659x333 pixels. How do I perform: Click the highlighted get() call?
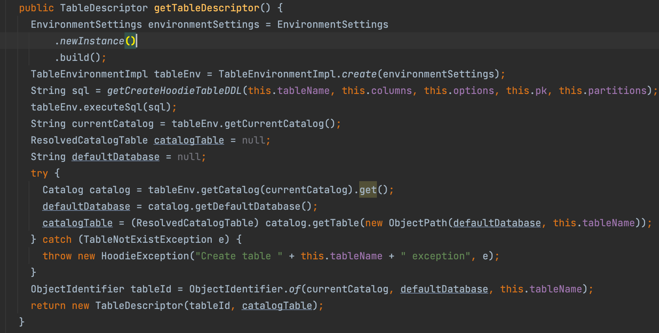tap(368, 190)
